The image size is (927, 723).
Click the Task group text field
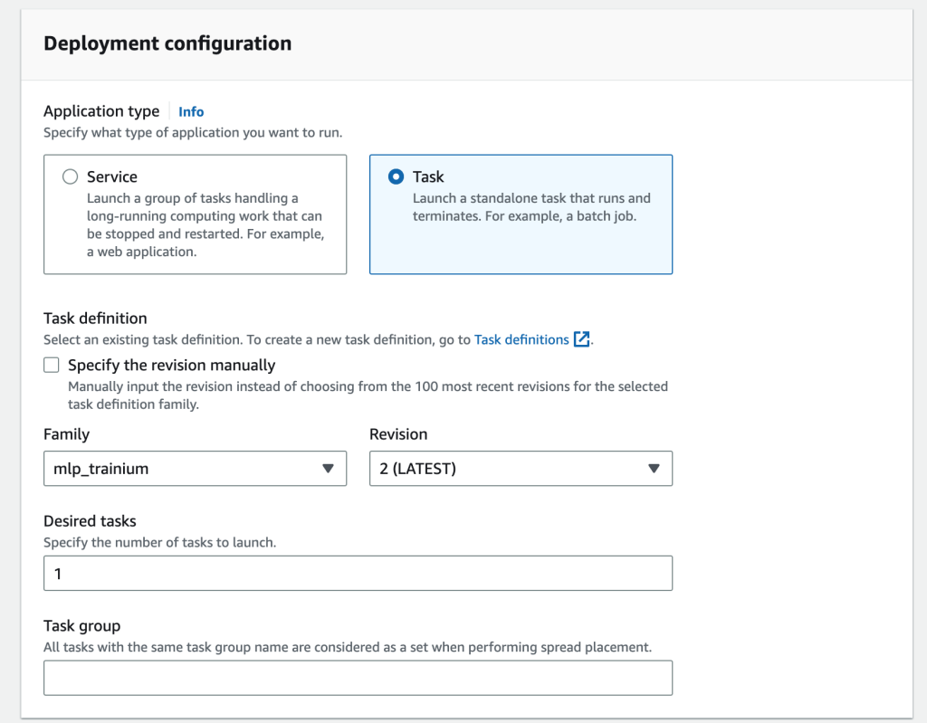tap(358, 678)
